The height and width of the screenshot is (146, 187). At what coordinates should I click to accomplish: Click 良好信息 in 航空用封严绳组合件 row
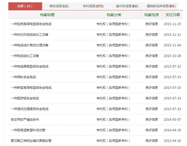tap(152, 120)
